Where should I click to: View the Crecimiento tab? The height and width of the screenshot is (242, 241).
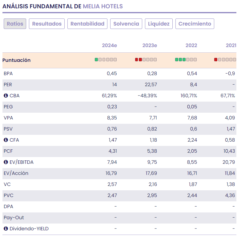[195, 24]
